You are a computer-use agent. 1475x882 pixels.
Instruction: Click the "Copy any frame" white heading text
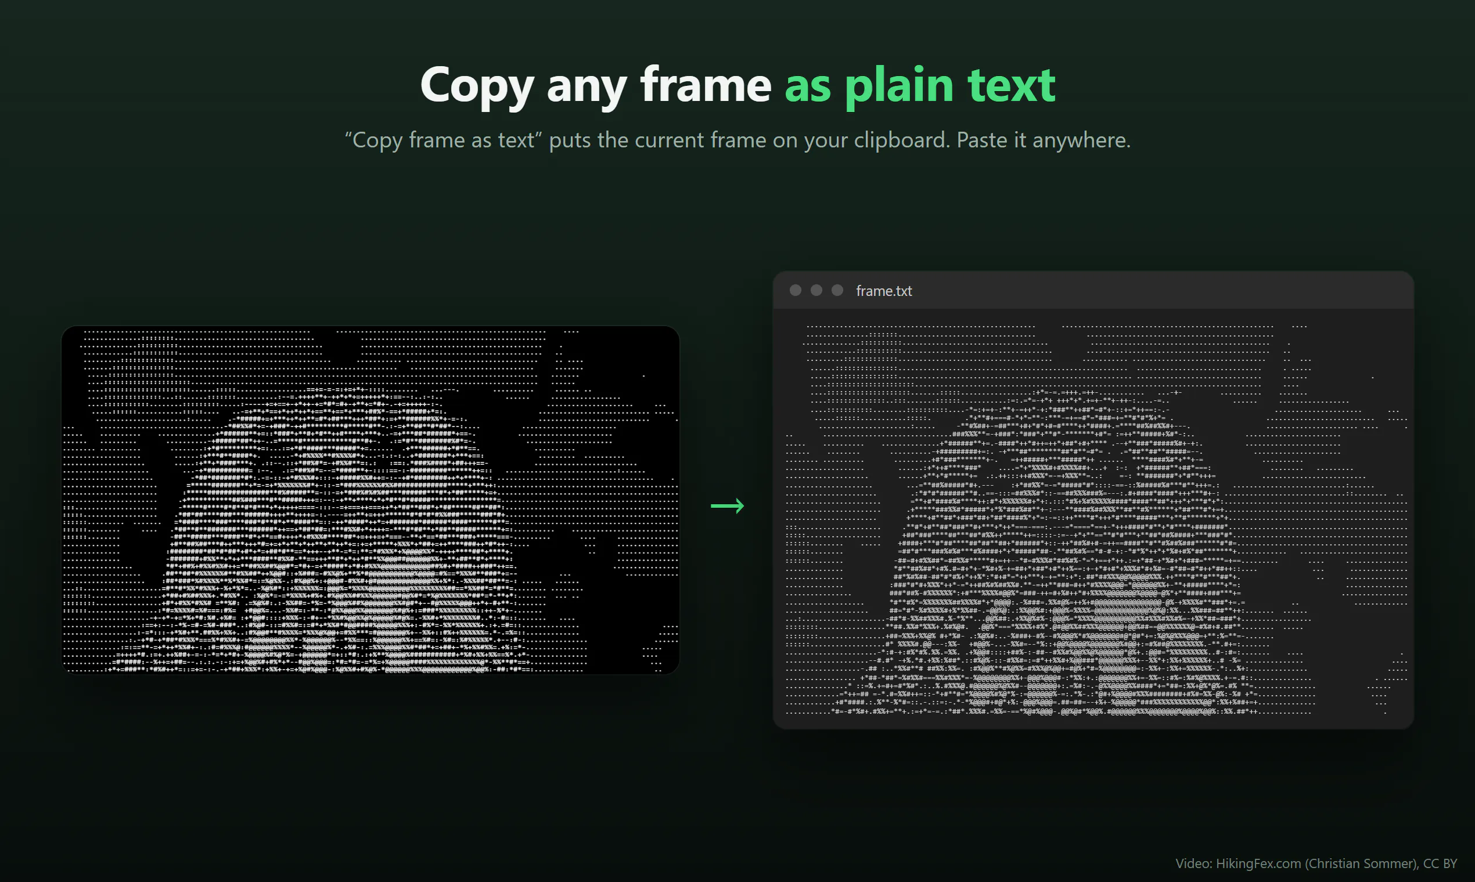(595, 86)
